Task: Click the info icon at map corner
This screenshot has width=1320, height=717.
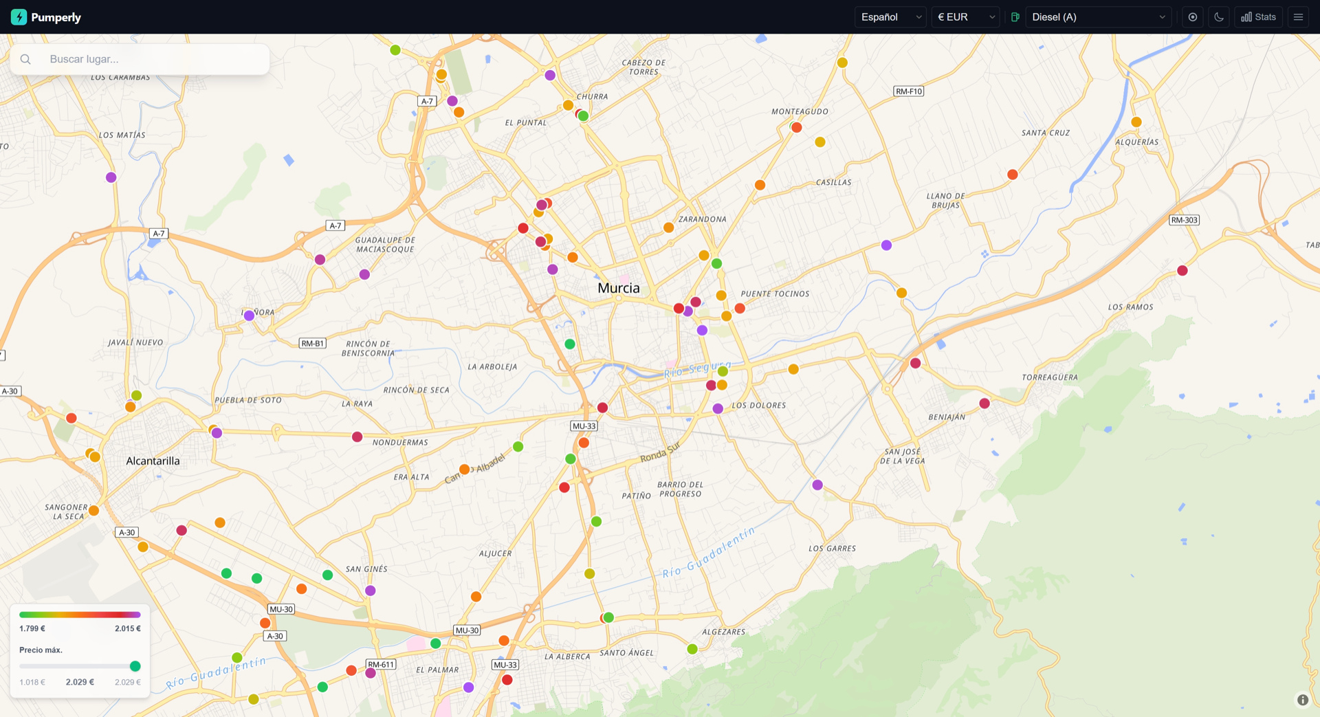Action: pos(1302,700)
